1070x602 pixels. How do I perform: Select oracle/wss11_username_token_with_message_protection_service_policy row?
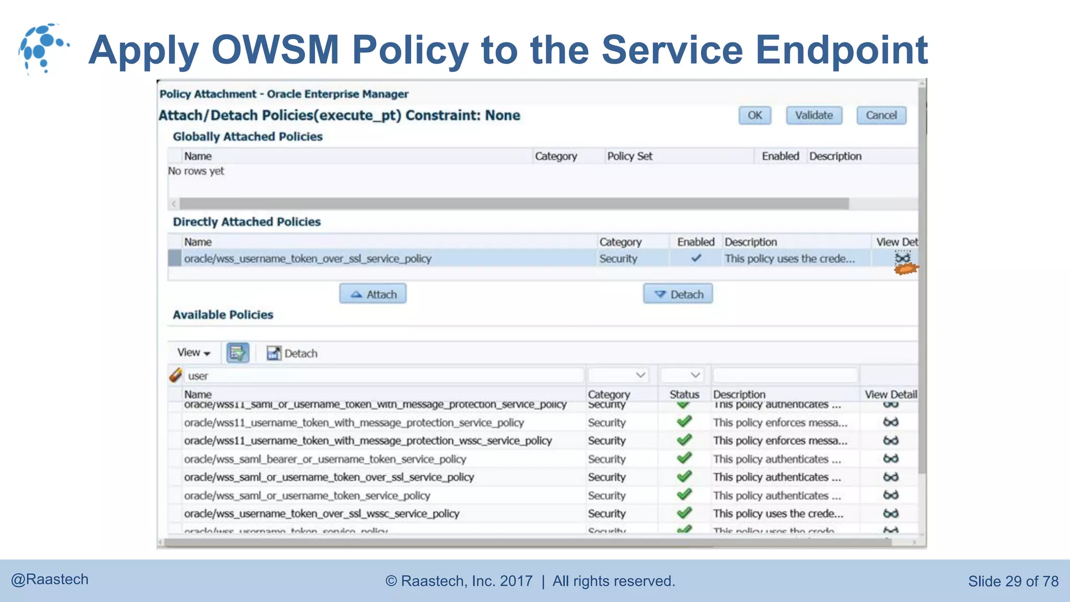[542, 422]
